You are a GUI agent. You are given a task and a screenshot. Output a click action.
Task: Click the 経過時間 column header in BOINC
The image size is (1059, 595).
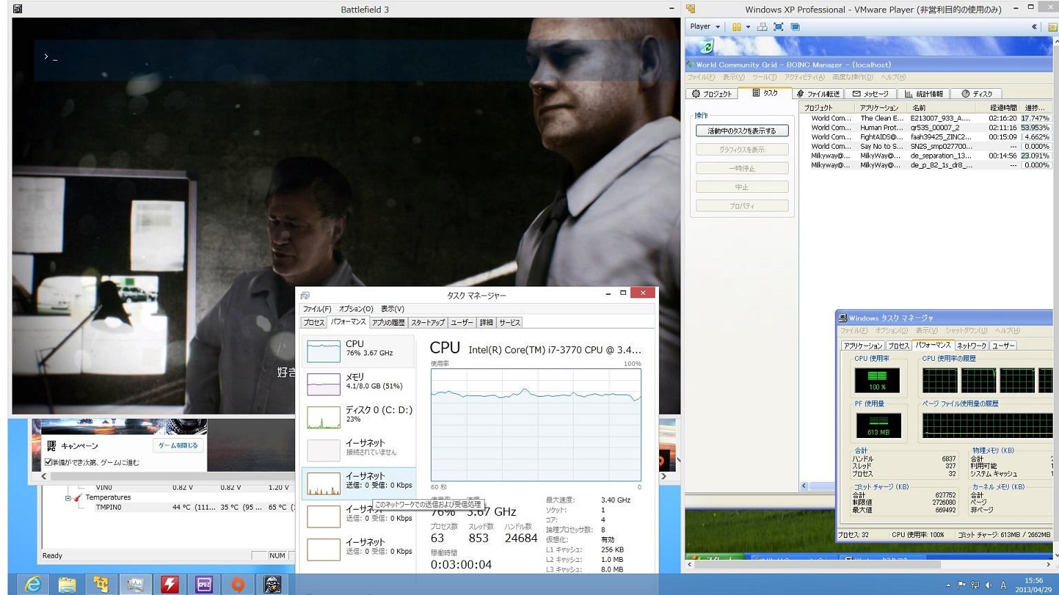999,107
